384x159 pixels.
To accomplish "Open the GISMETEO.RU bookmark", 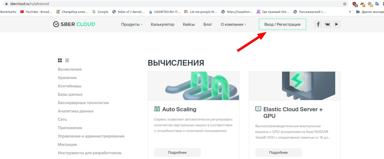I will coord(164,12).
